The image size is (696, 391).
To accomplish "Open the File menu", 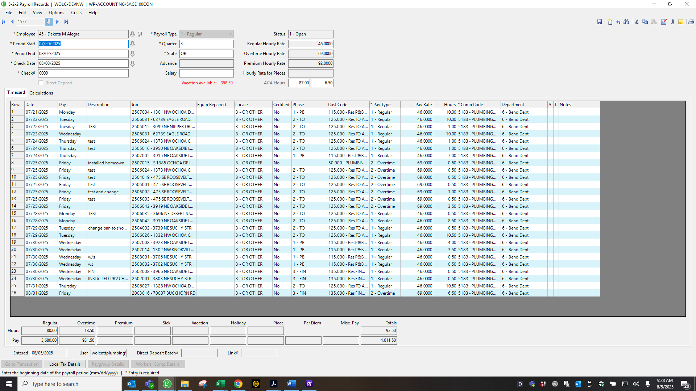I will click(9, 13).
